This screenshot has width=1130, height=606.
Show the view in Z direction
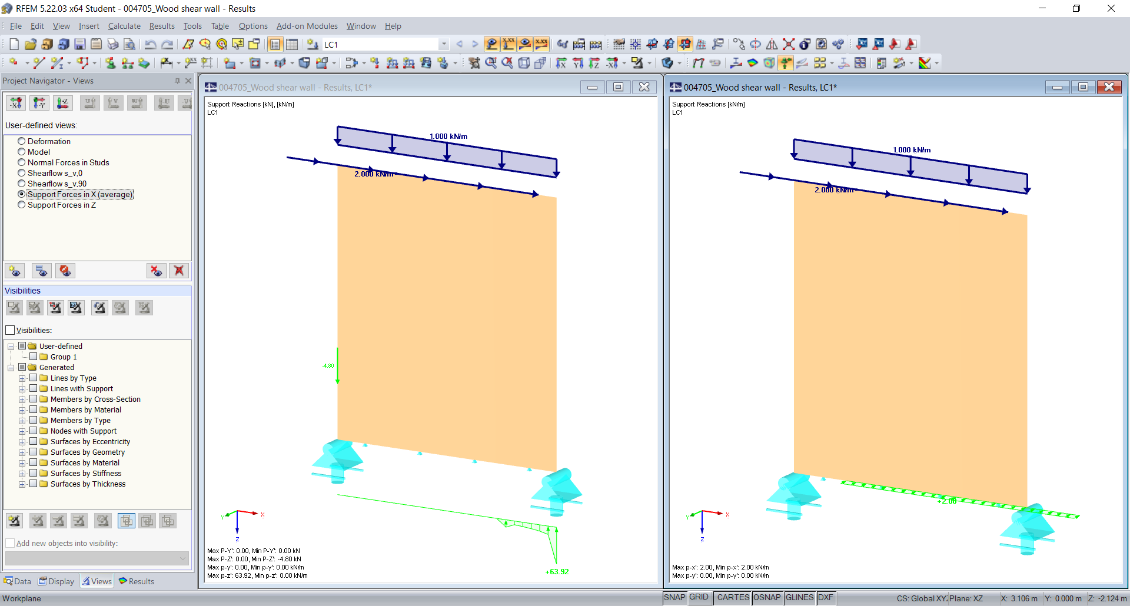(x=594, y=63)
